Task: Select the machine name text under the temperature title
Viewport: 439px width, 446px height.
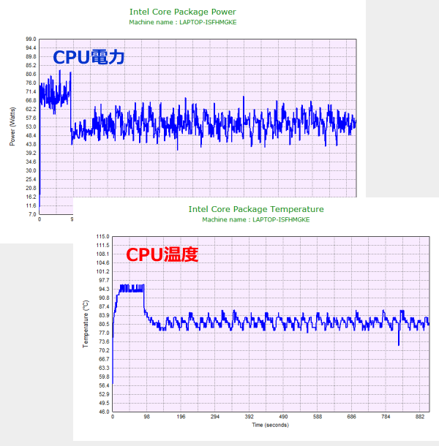Action: pyautogui.click(x=256, y=220)
